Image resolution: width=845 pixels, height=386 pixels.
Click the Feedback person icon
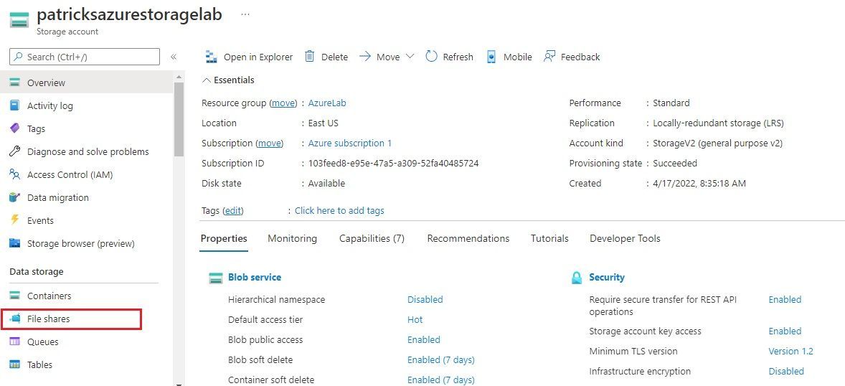click(x=549, y=56)
